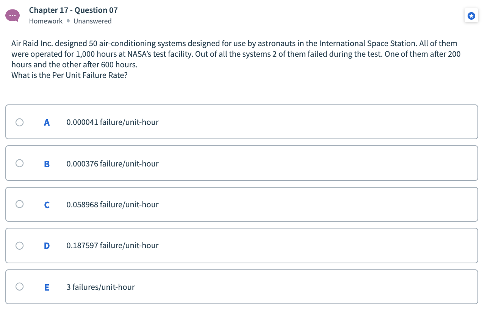
Task: Click the letter C label
Action: click(47, 204)
